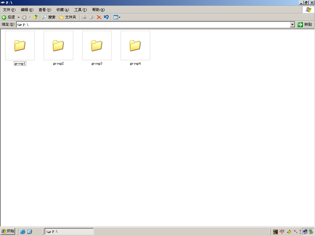Click the blue Undo arrow icon
This screenshot has width=315, height=236.
point(106,17)
